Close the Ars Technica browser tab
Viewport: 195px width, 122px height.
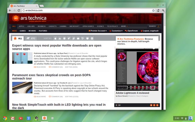click(x=37, y=6)
